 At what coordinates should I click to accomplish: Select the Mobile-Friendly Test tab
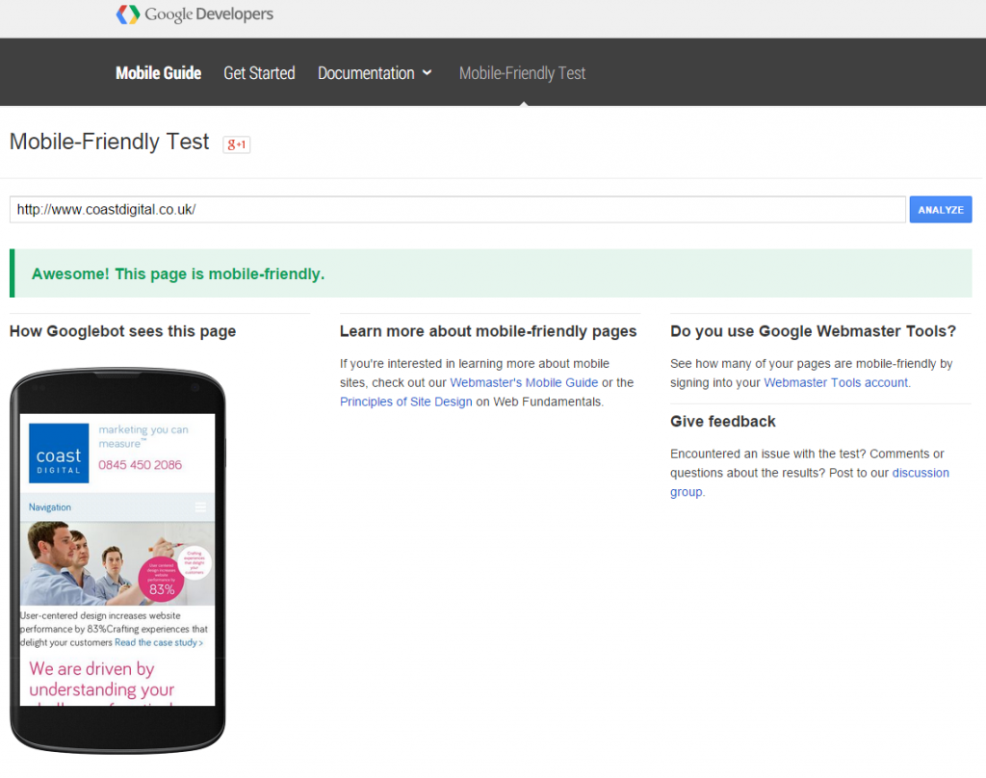tap(522, 73)
